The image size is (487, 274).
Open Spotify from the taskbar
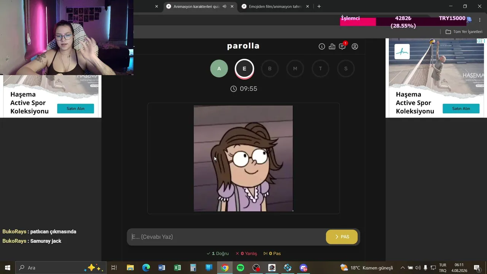pos(240,268)
